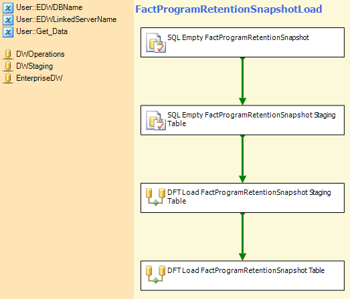
Task: Click the FactProgramRetentionSnapshotLoad package title
Action: [229, 9]
